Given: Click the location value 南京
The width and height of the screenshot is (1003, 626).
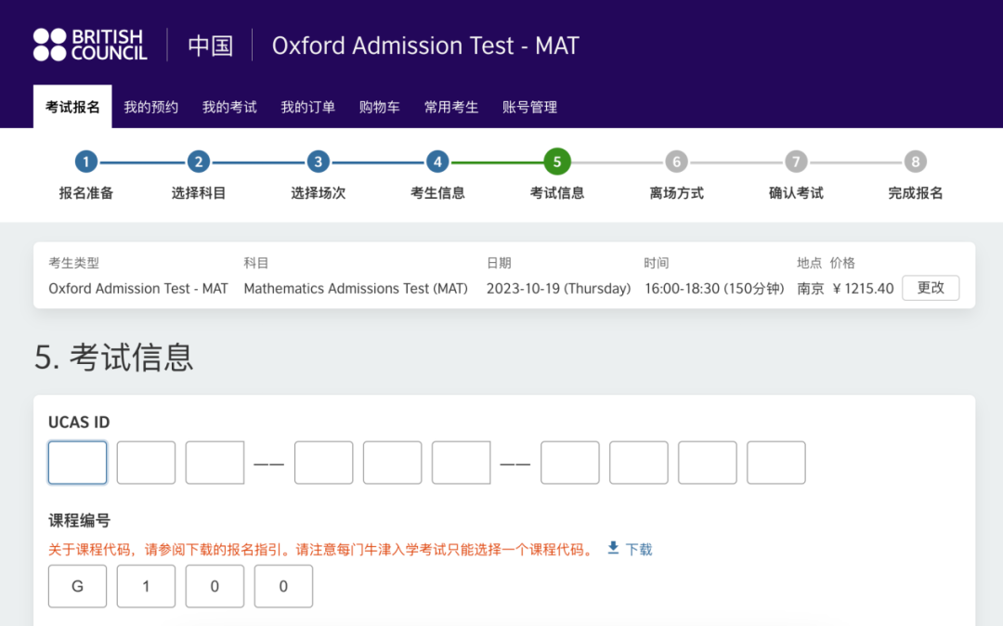Looking at the screenshot, I should click(x=811, y=288).
